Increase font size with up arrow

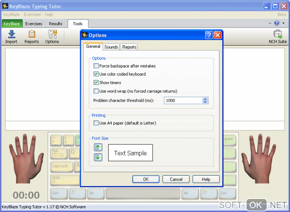pos(98,147)
